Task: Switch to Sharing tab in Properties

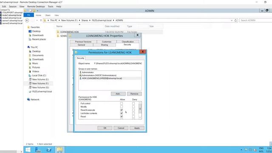Action: point(105,45)
